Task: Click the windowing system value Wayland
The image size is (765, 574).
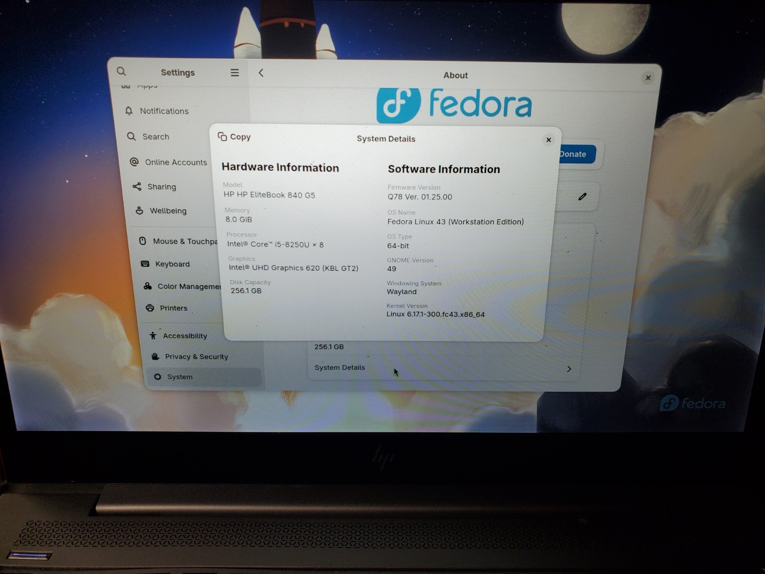Action: pyautogui.click(x=402, y=291)
